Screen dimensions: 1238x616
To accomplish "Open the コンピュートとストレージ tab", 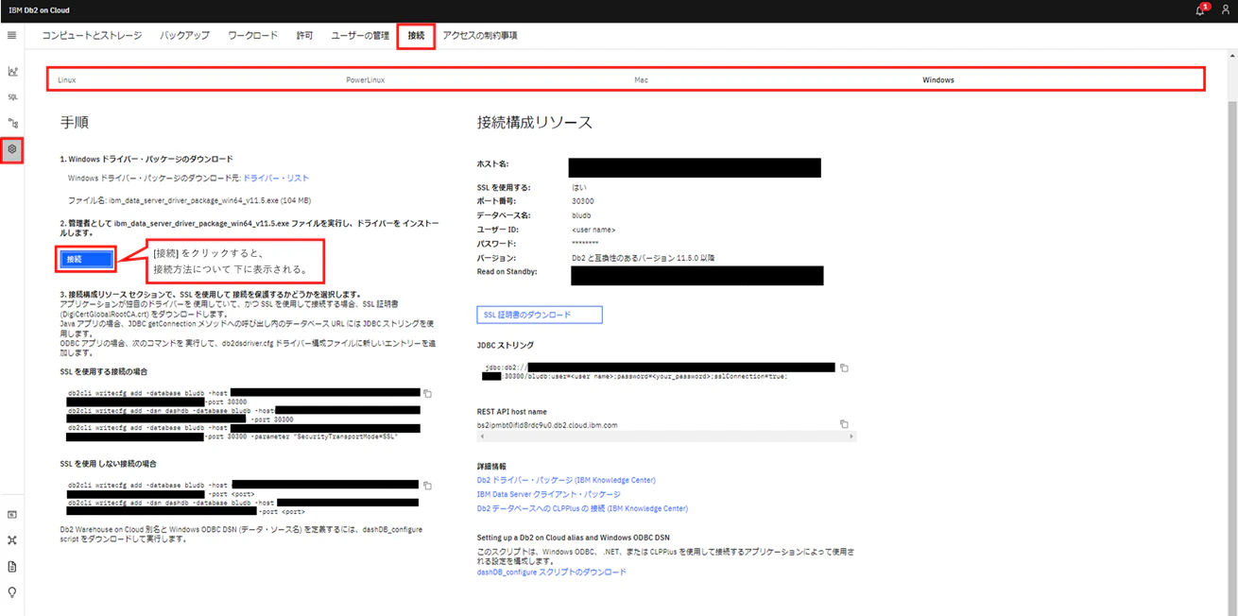I will click(x=92, y=36).
